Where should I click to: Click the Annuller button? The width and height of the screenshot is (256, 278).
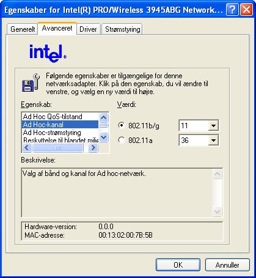click(227, 265)
